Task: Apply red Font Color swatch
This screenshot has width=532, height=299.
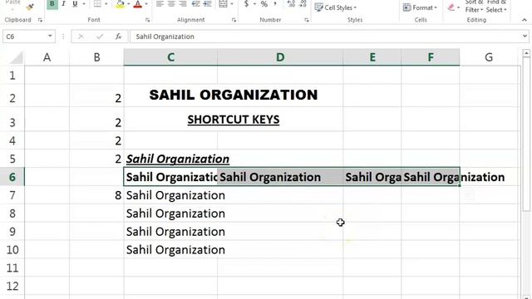Action: [137, 4]
